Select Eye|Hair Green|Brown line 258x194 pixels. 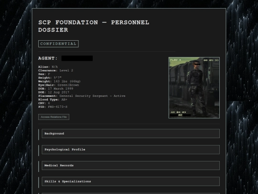[59, 85]
